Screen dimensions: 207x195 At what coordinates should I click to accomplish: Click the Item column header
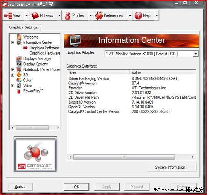(x=98, y=73)
